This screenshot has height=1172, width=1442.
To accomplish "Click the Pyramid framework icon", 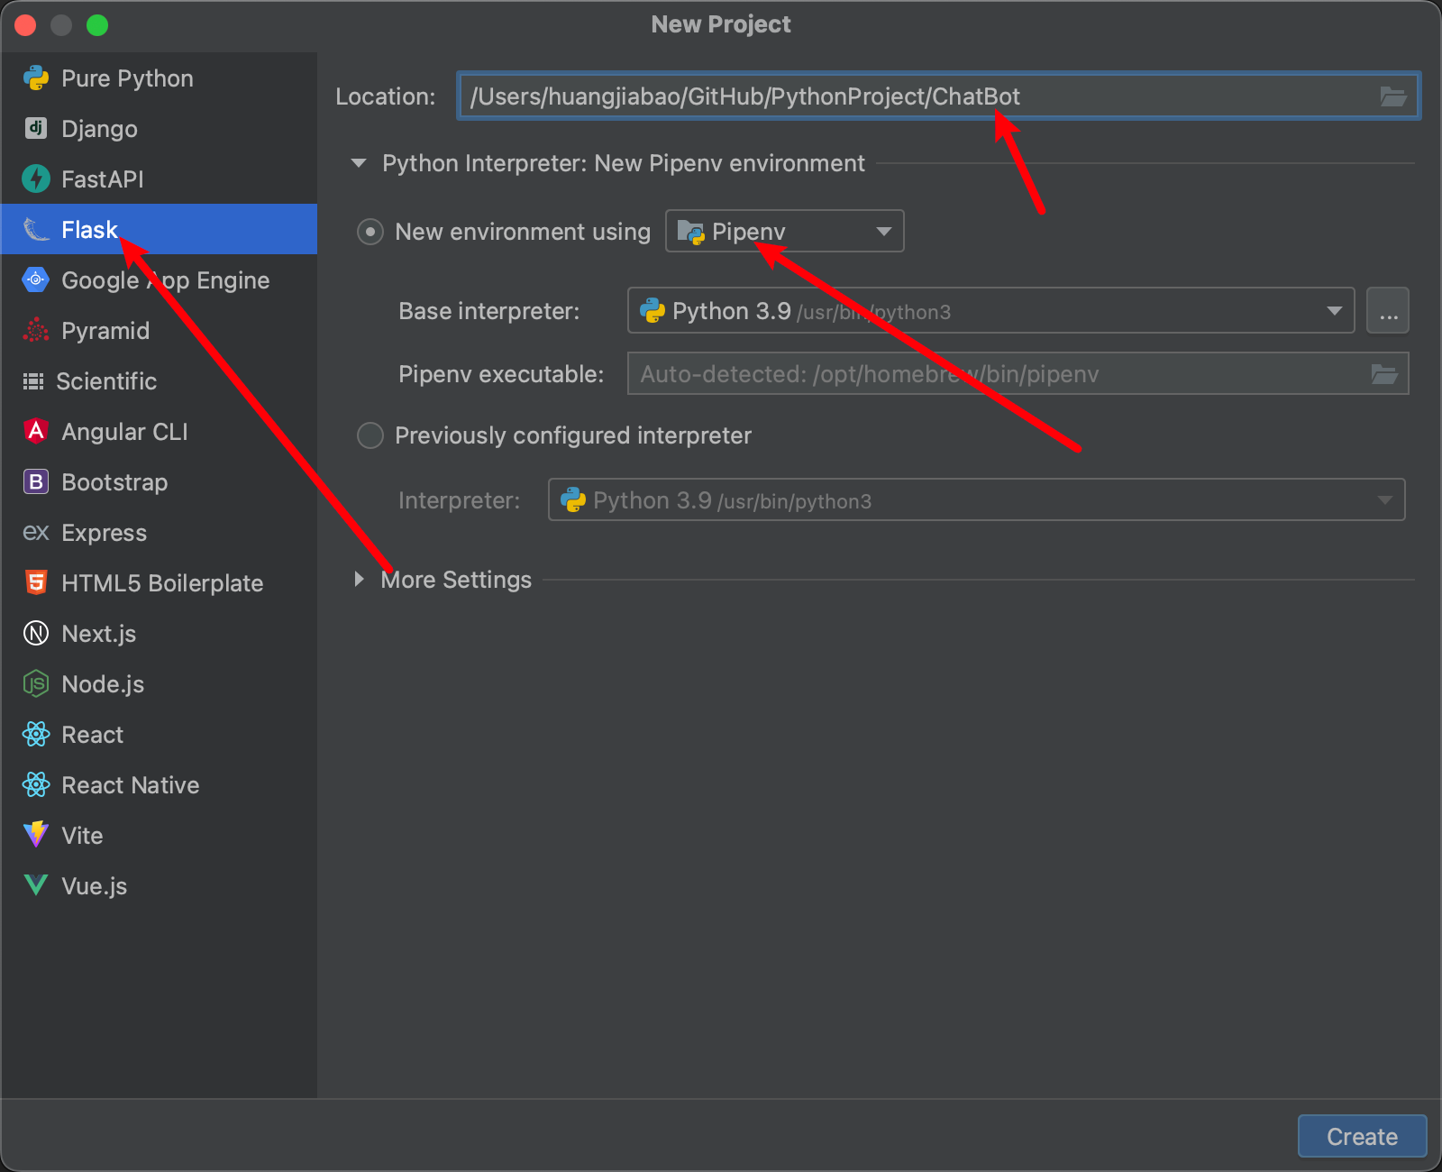I will coord(36,331).
